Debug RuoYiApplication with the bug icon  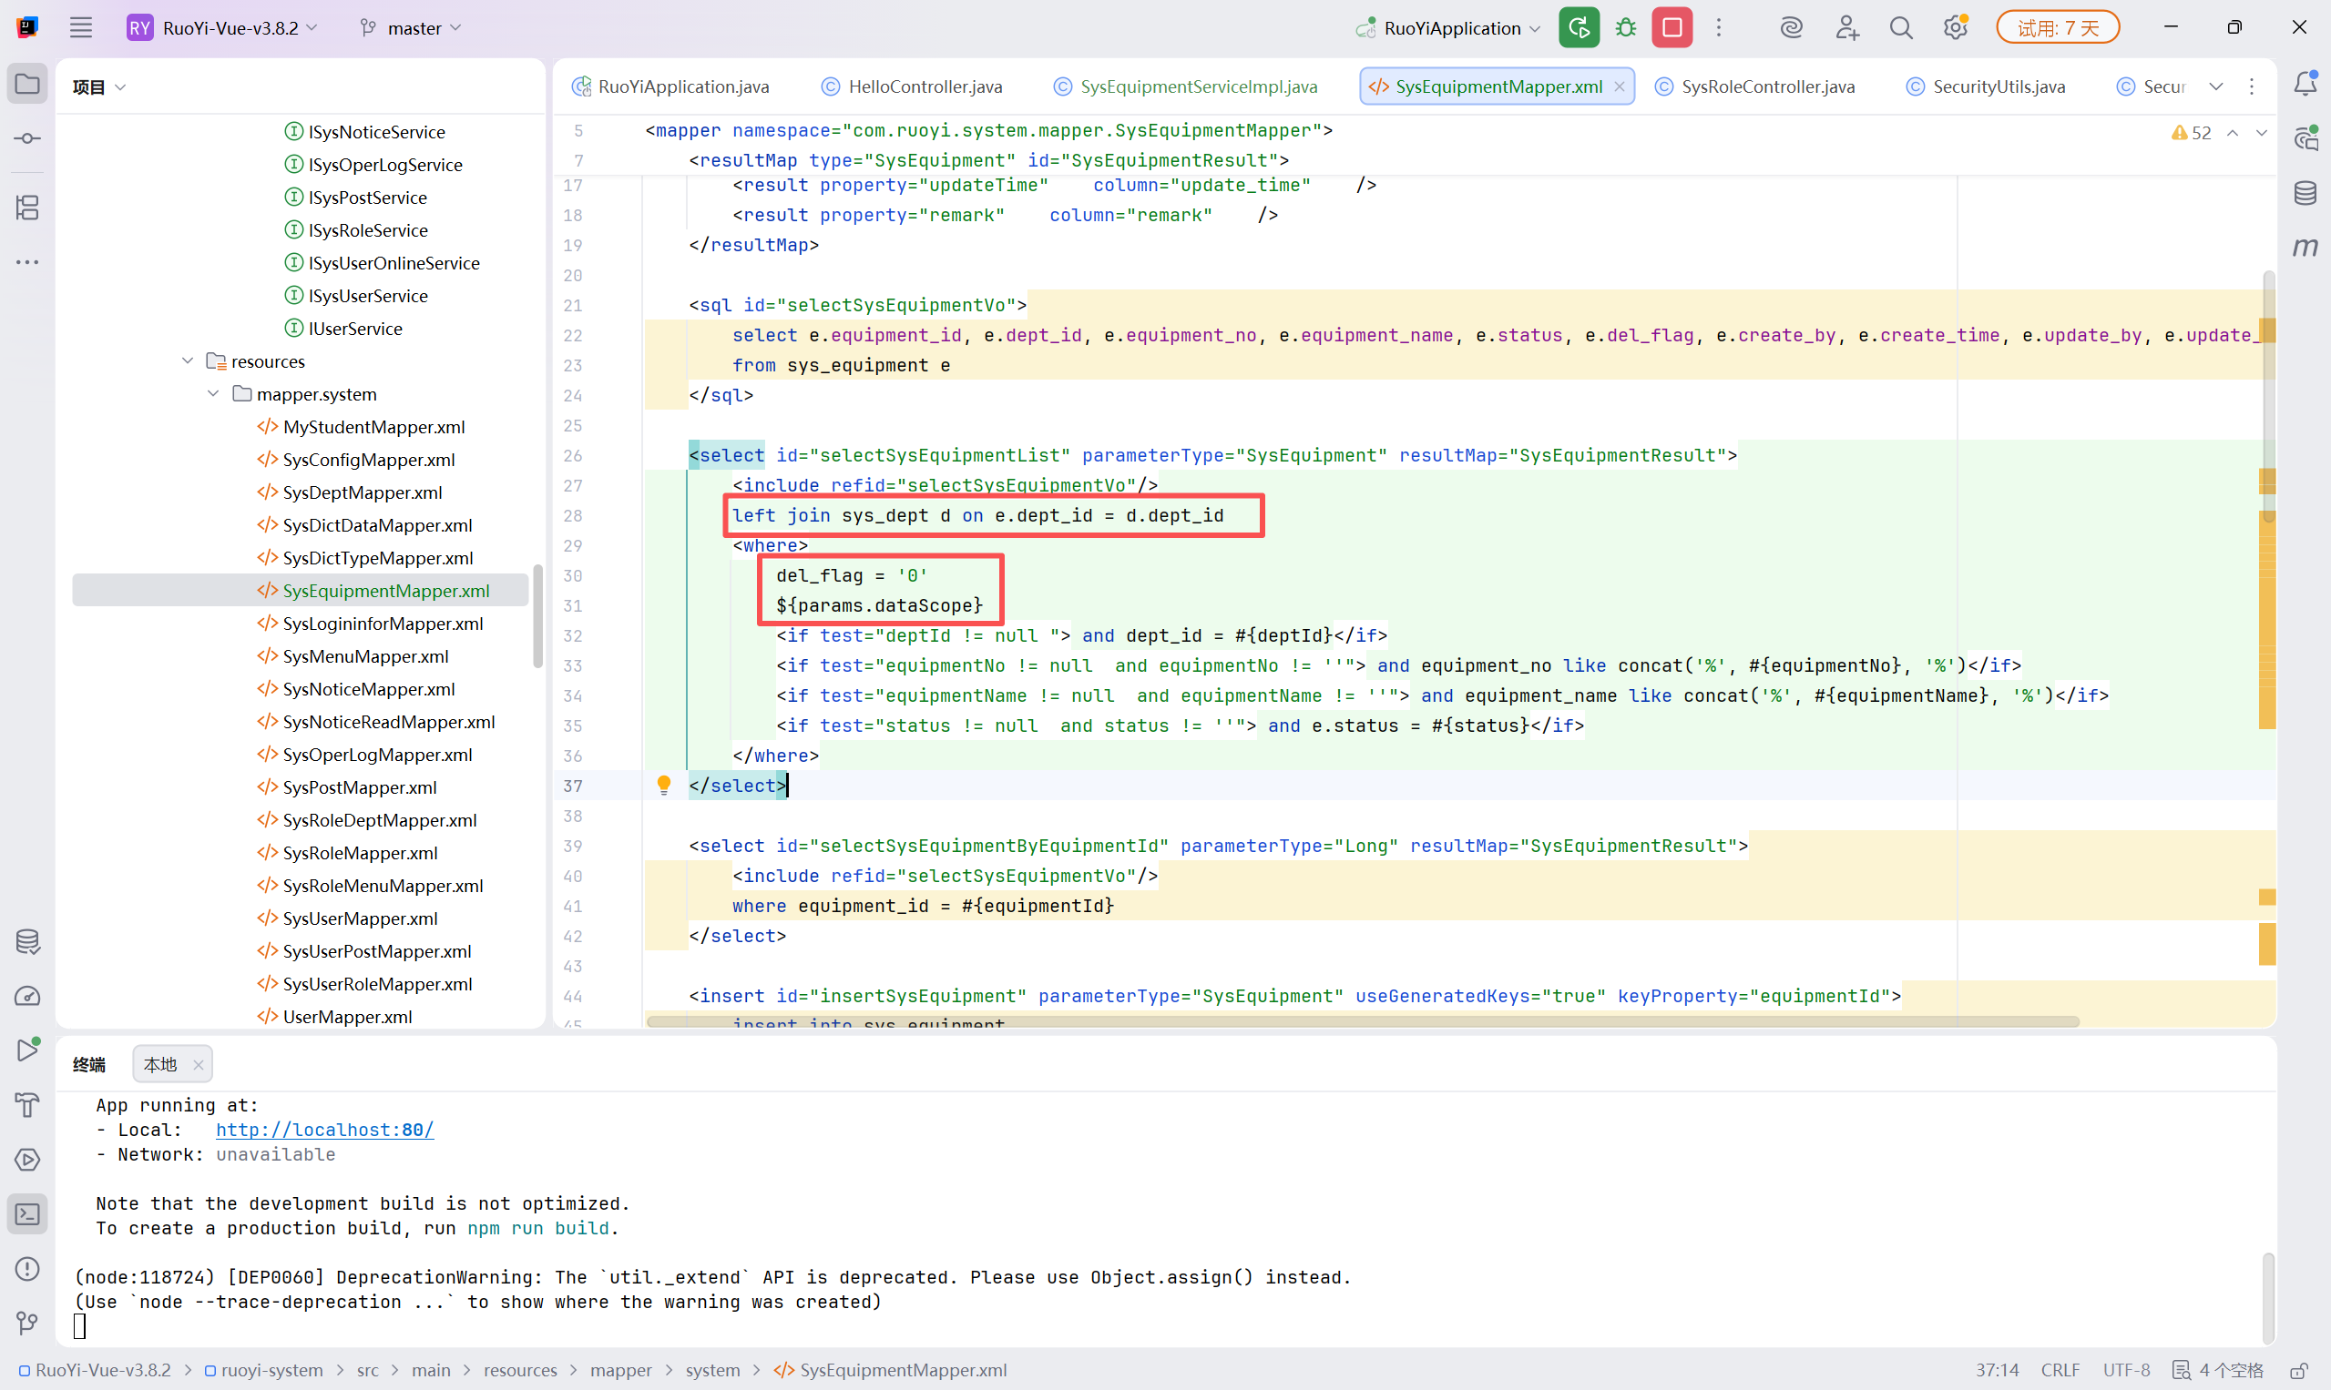pos(1626,28)
